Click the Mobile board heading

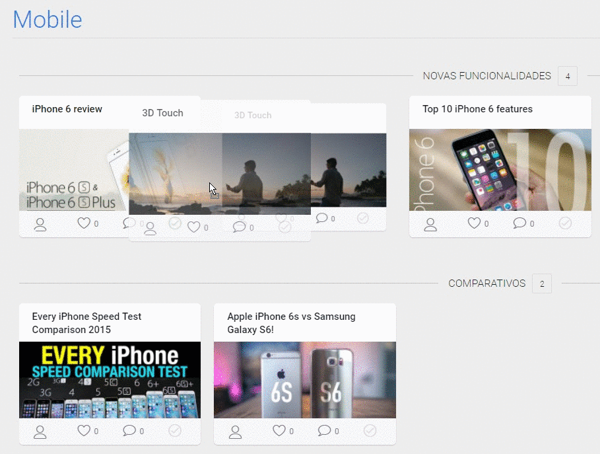click(48, 19)
